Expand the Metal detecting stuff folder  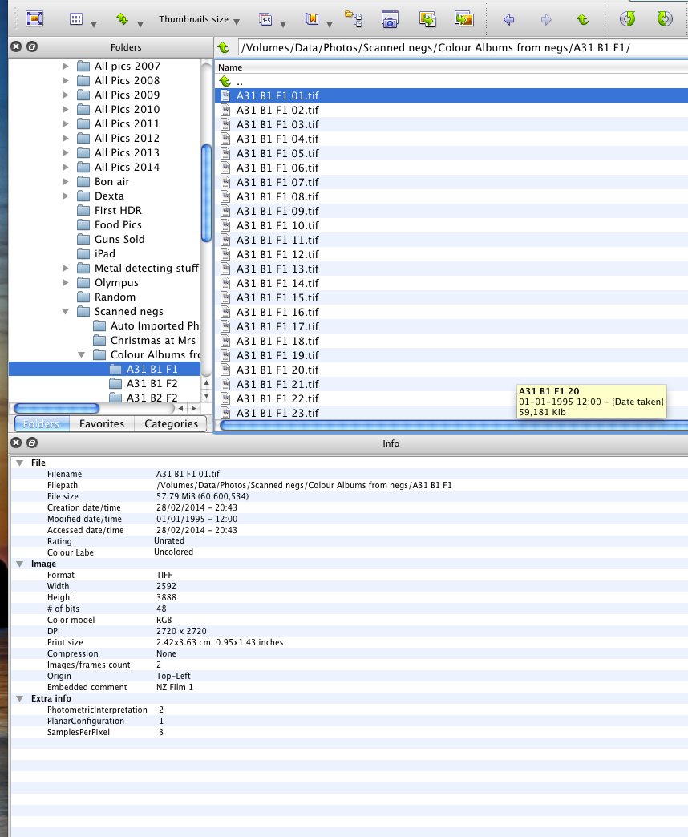coord(65,268)
